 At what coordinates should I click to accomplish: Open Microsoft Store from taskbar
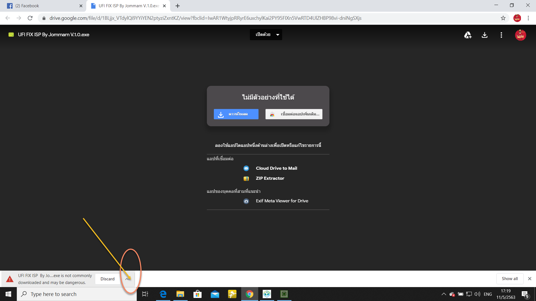pos(198,294)
